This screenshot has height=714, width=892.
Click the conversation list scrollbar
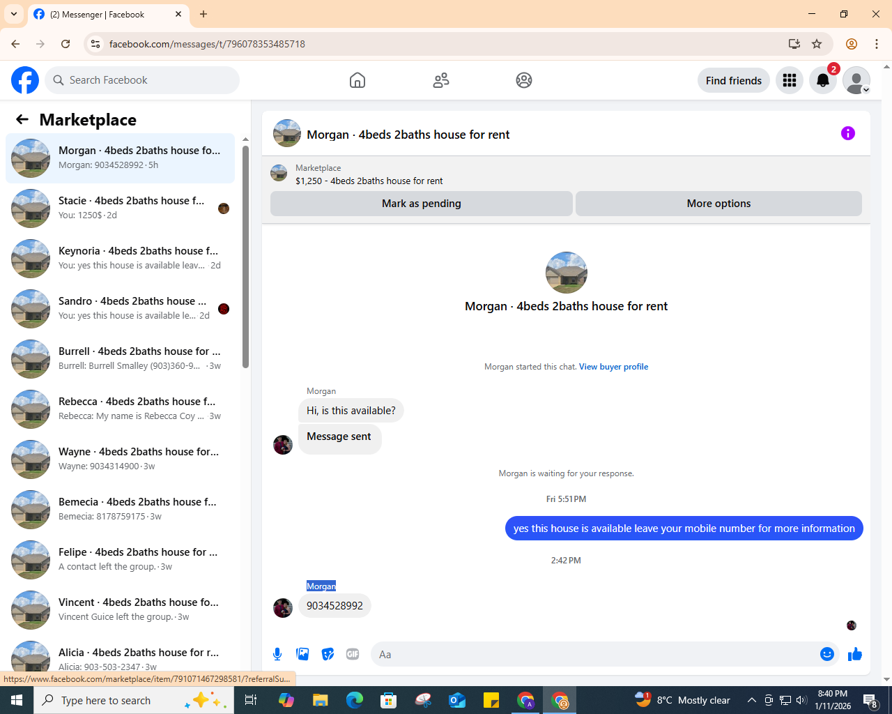pos(245,256)
